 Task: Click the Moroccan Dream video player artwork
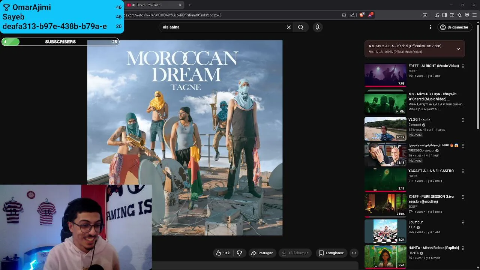(x=185, y=138)
